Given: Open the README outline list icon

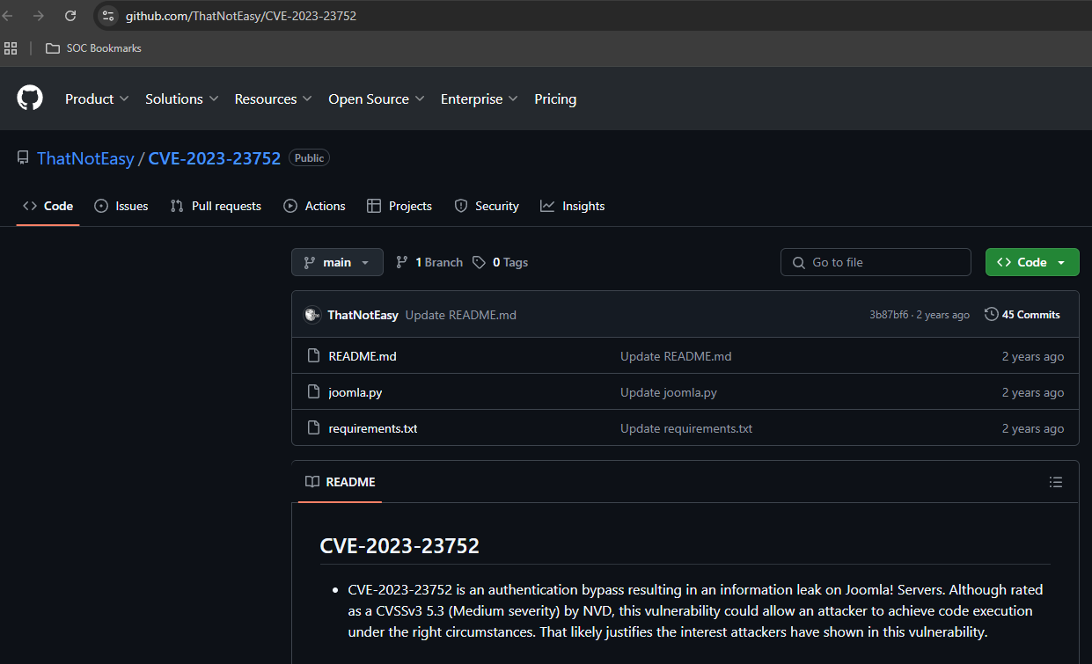Looking at the screenshot, I should 1056,482.
